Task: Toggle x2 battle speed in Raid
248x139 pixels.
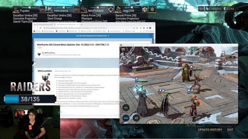Action: coord(136,118)
